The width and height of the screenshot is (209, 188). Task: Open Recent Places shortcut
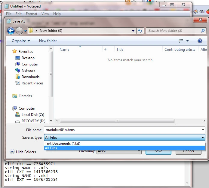tap(32, 83)
